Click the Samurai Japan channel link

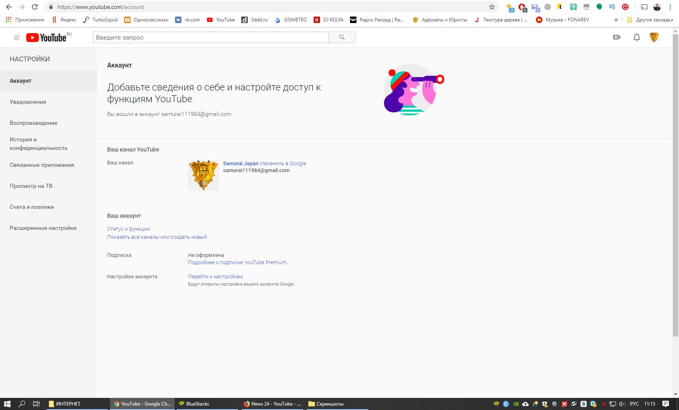pos(240,163)
